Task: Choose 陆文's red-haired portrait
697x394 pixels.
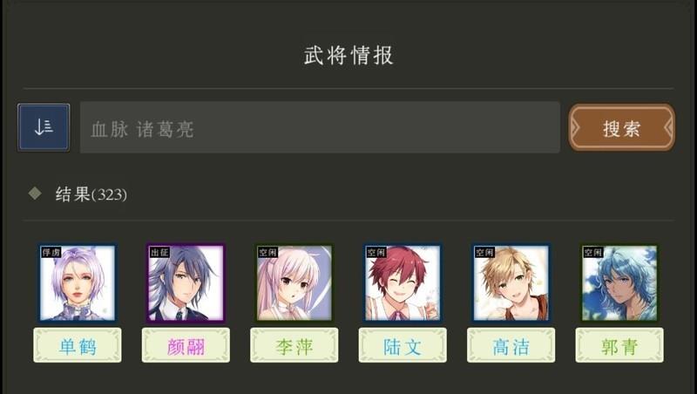Action: [x=403, y=282]
